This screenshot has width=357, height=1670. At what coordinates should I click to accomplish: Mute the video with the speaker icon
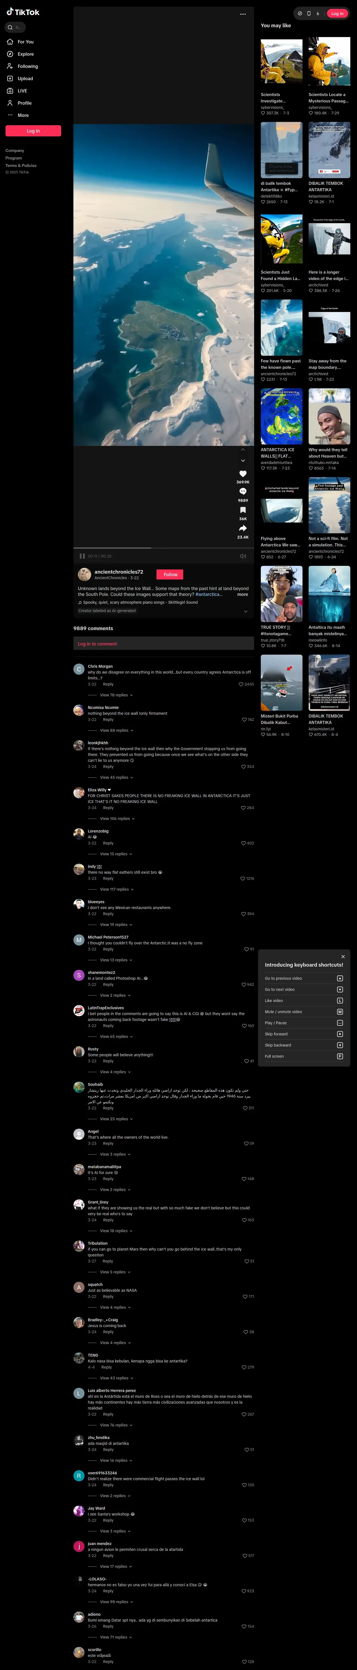click(243, 556)
